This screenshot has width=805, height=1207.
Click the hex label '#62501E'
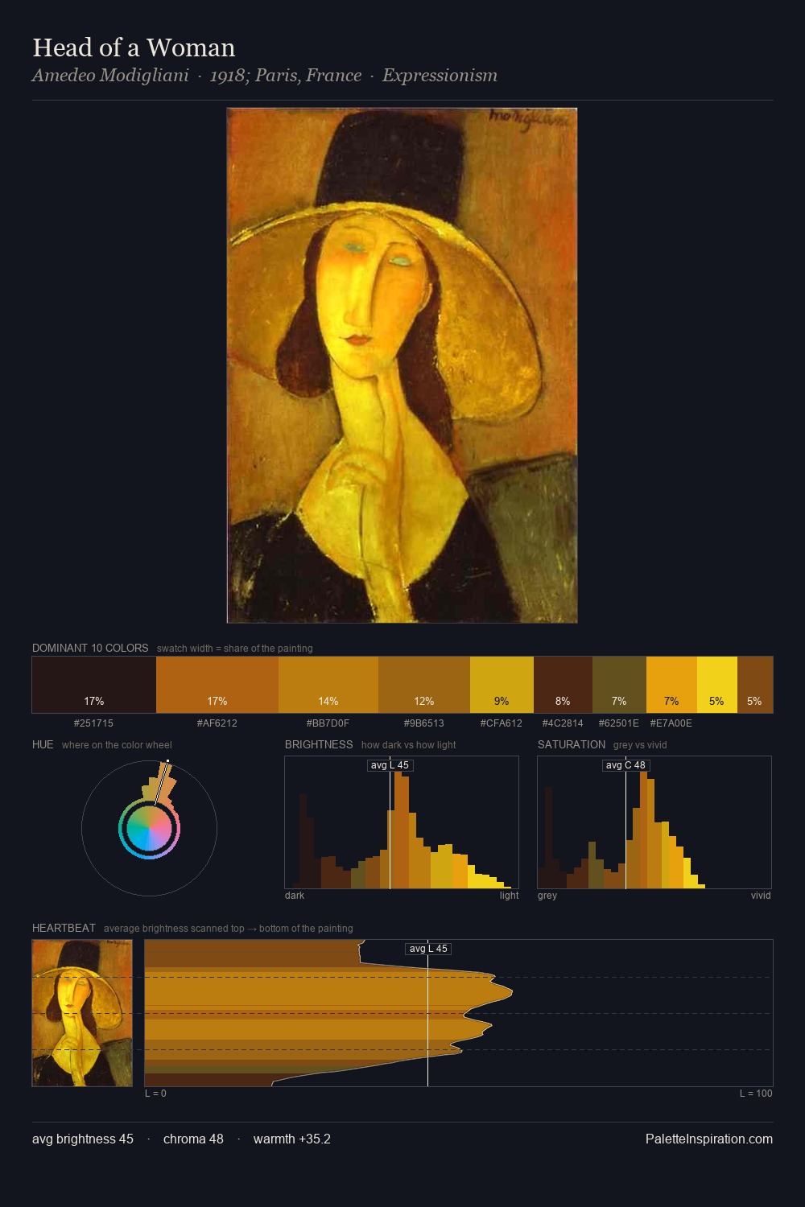pos(619,723)
